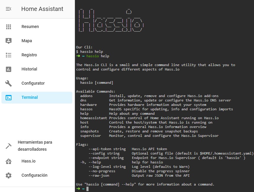
Task: Focus the terminal prompt cursor
Action: click(88, 189)
